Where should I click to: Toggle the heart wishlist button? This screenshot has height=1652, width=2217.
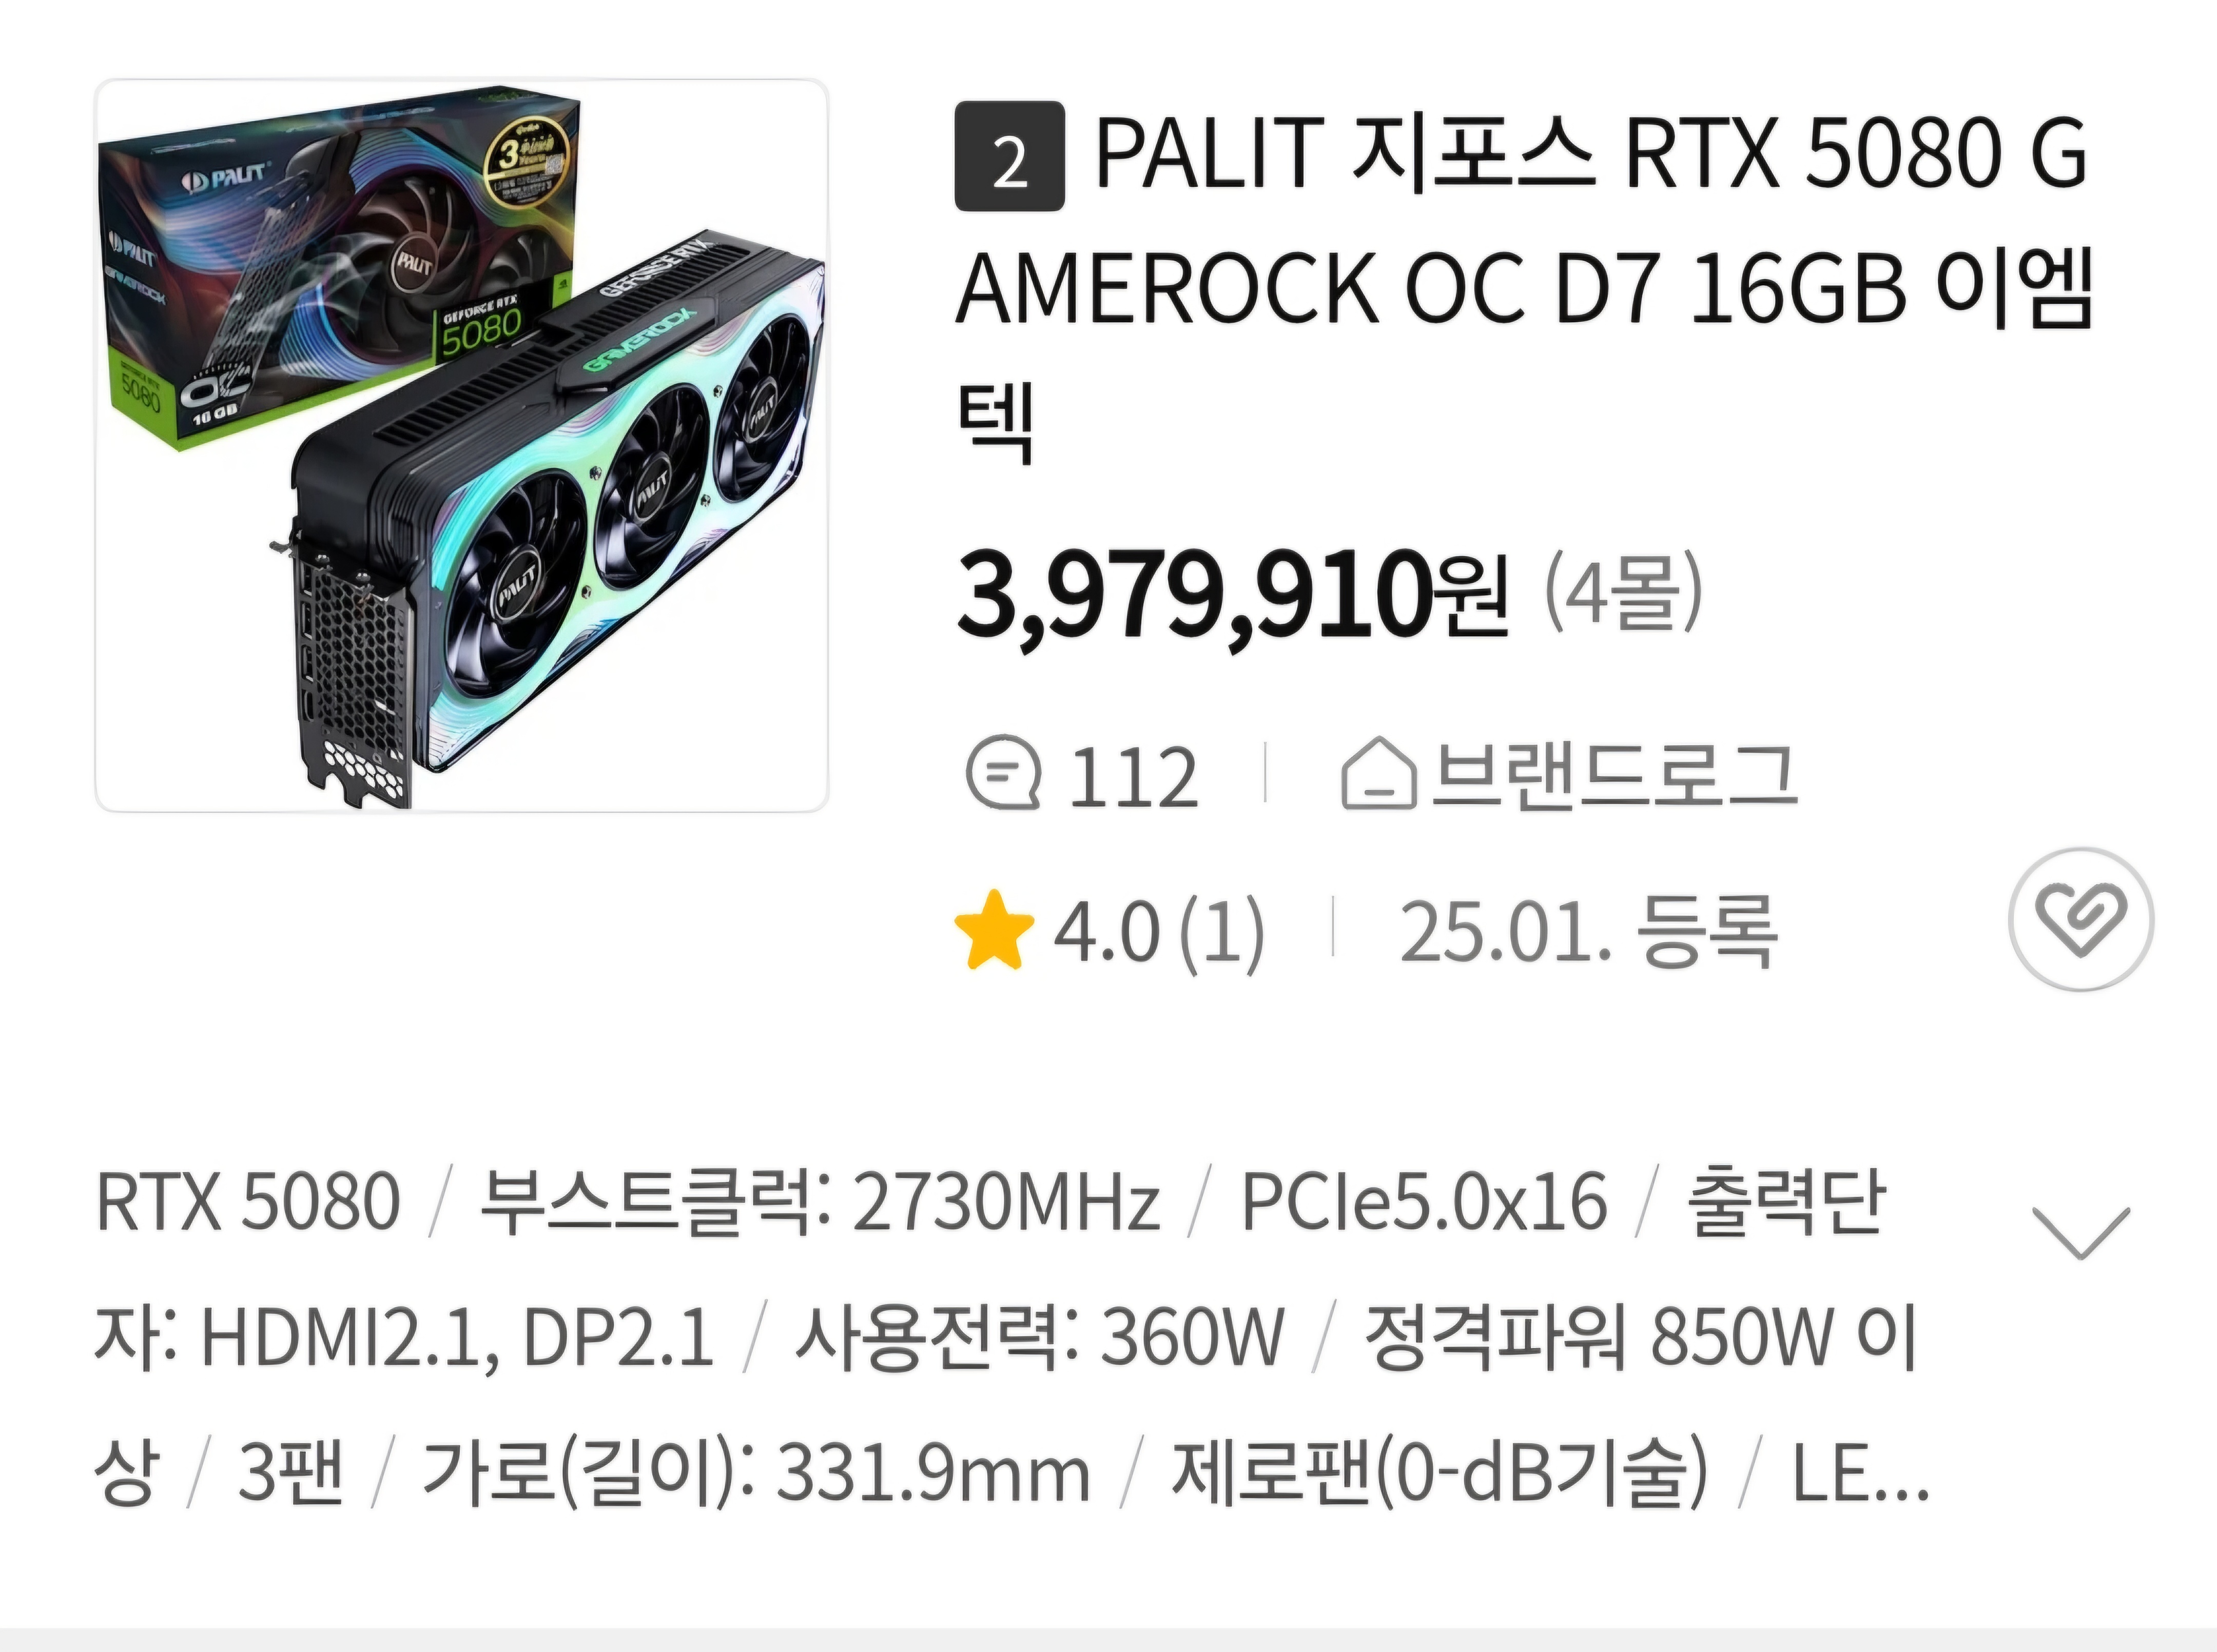[2081, 919]
